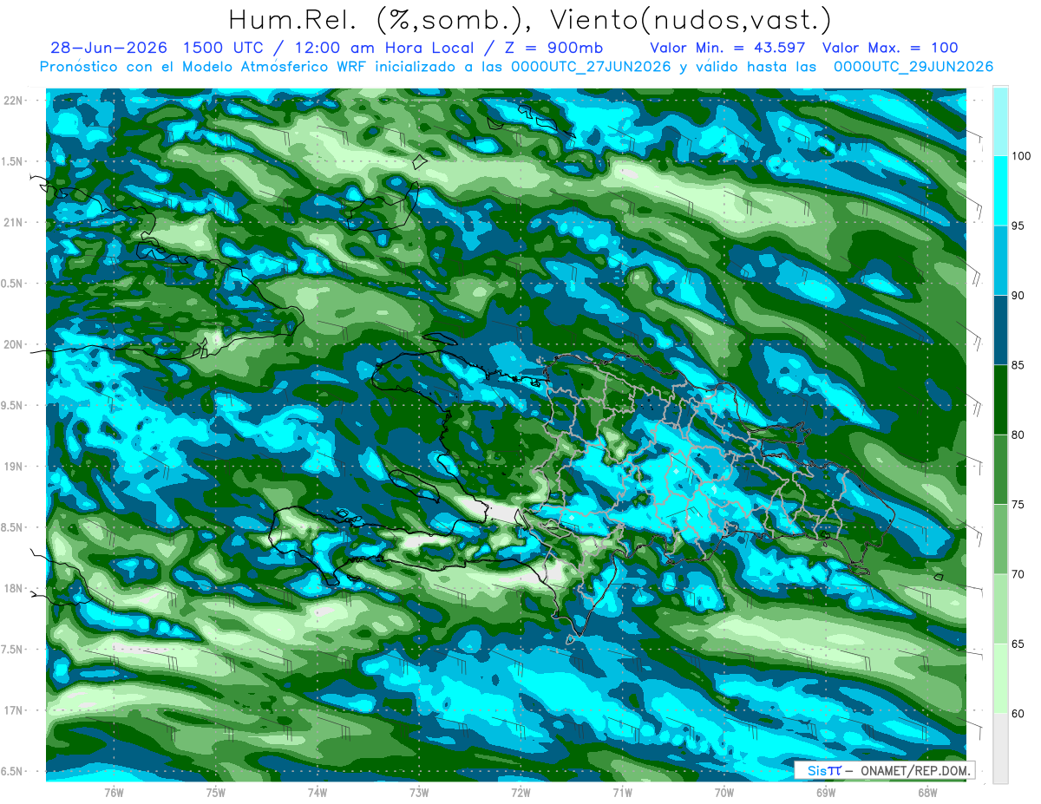
Task: Click the colorbar value "80"
Action: pyautogui.click(x=1018, y=435)
